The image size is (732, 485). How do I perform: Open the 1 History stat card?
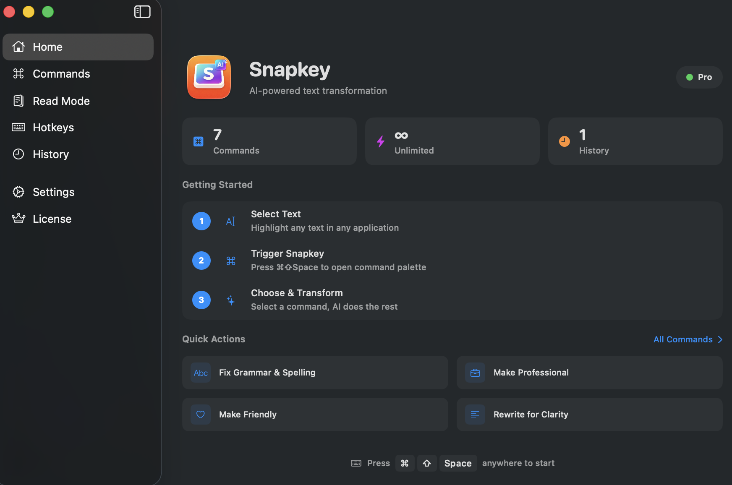(635, 141)
